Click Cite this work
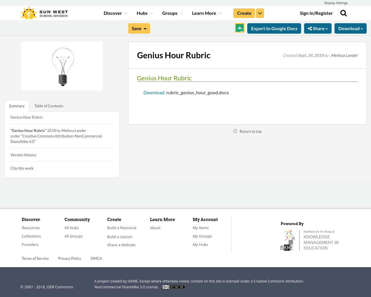The image size is (371, 297). [22, 168]
